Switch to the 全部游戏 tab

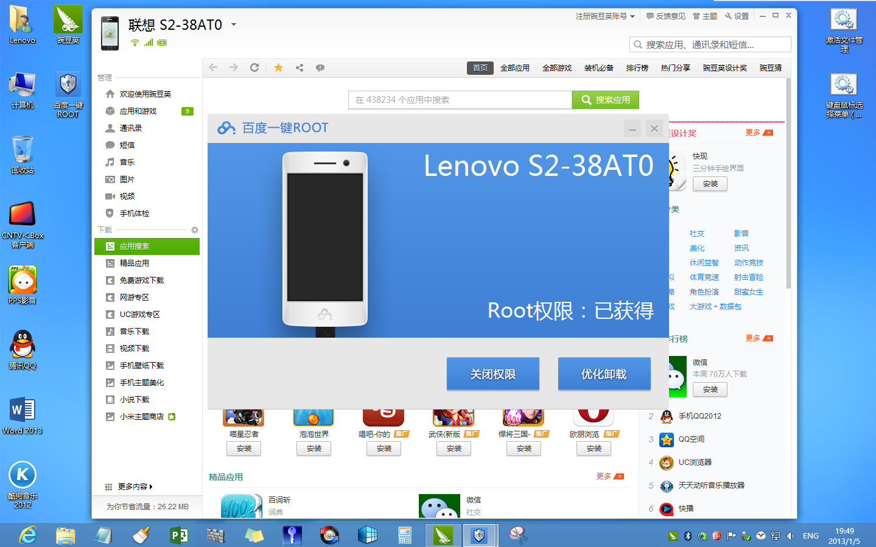(557, 68)
